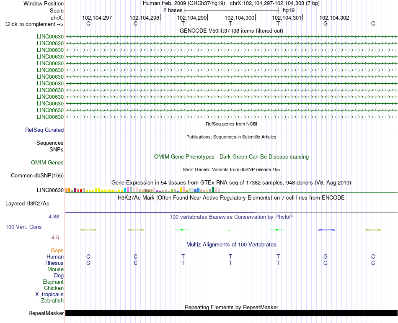398x323 pixels.
Task: Click the coordinate label 102,104,297
Action: tap(97, 18)
